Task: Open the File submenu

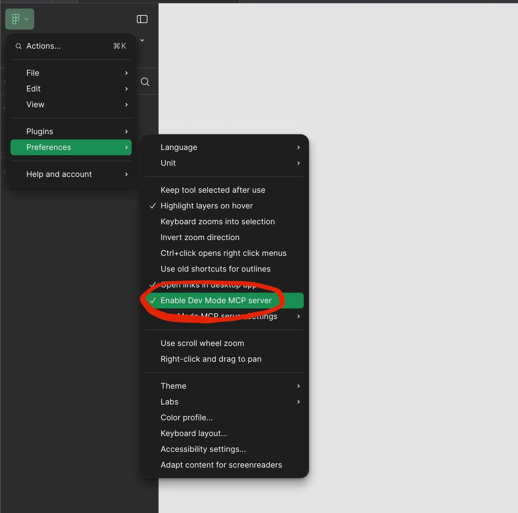Action: (x=71, y=73)
